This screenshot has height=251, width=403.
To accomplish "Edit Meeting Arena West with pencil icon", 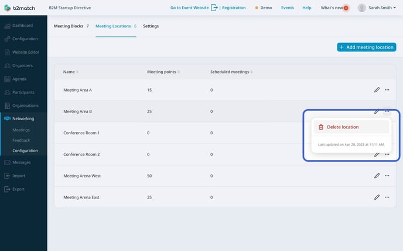I will coord(377,176).
